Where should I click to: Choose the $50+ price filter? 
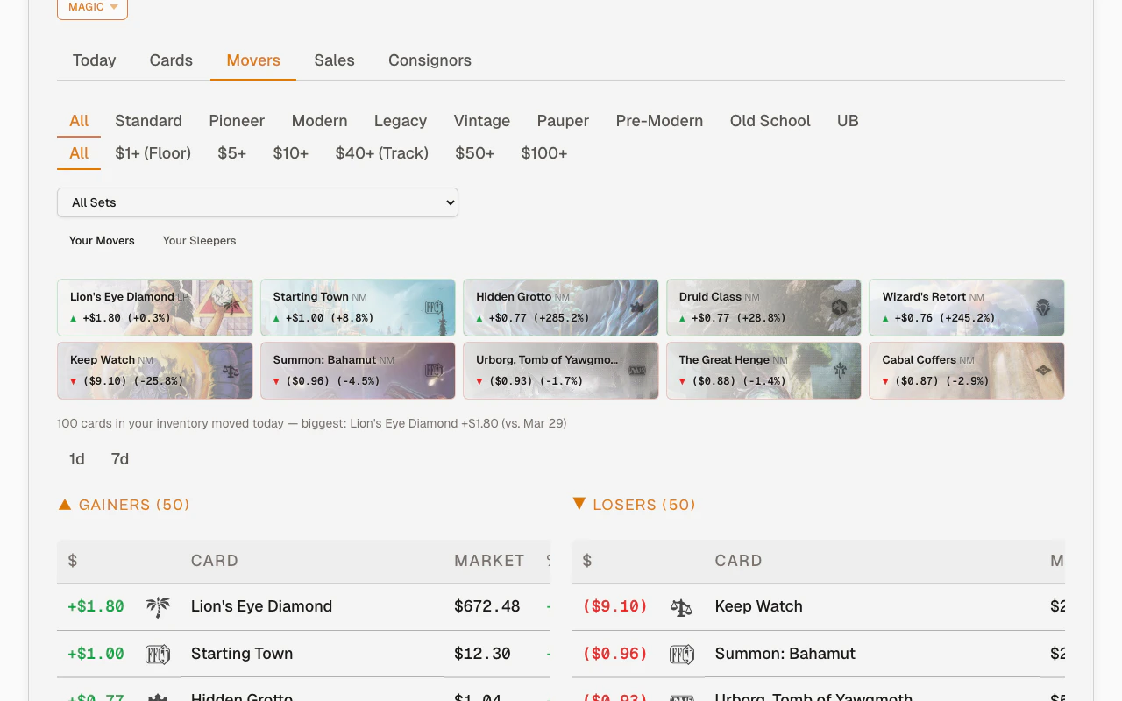(474, 153)
